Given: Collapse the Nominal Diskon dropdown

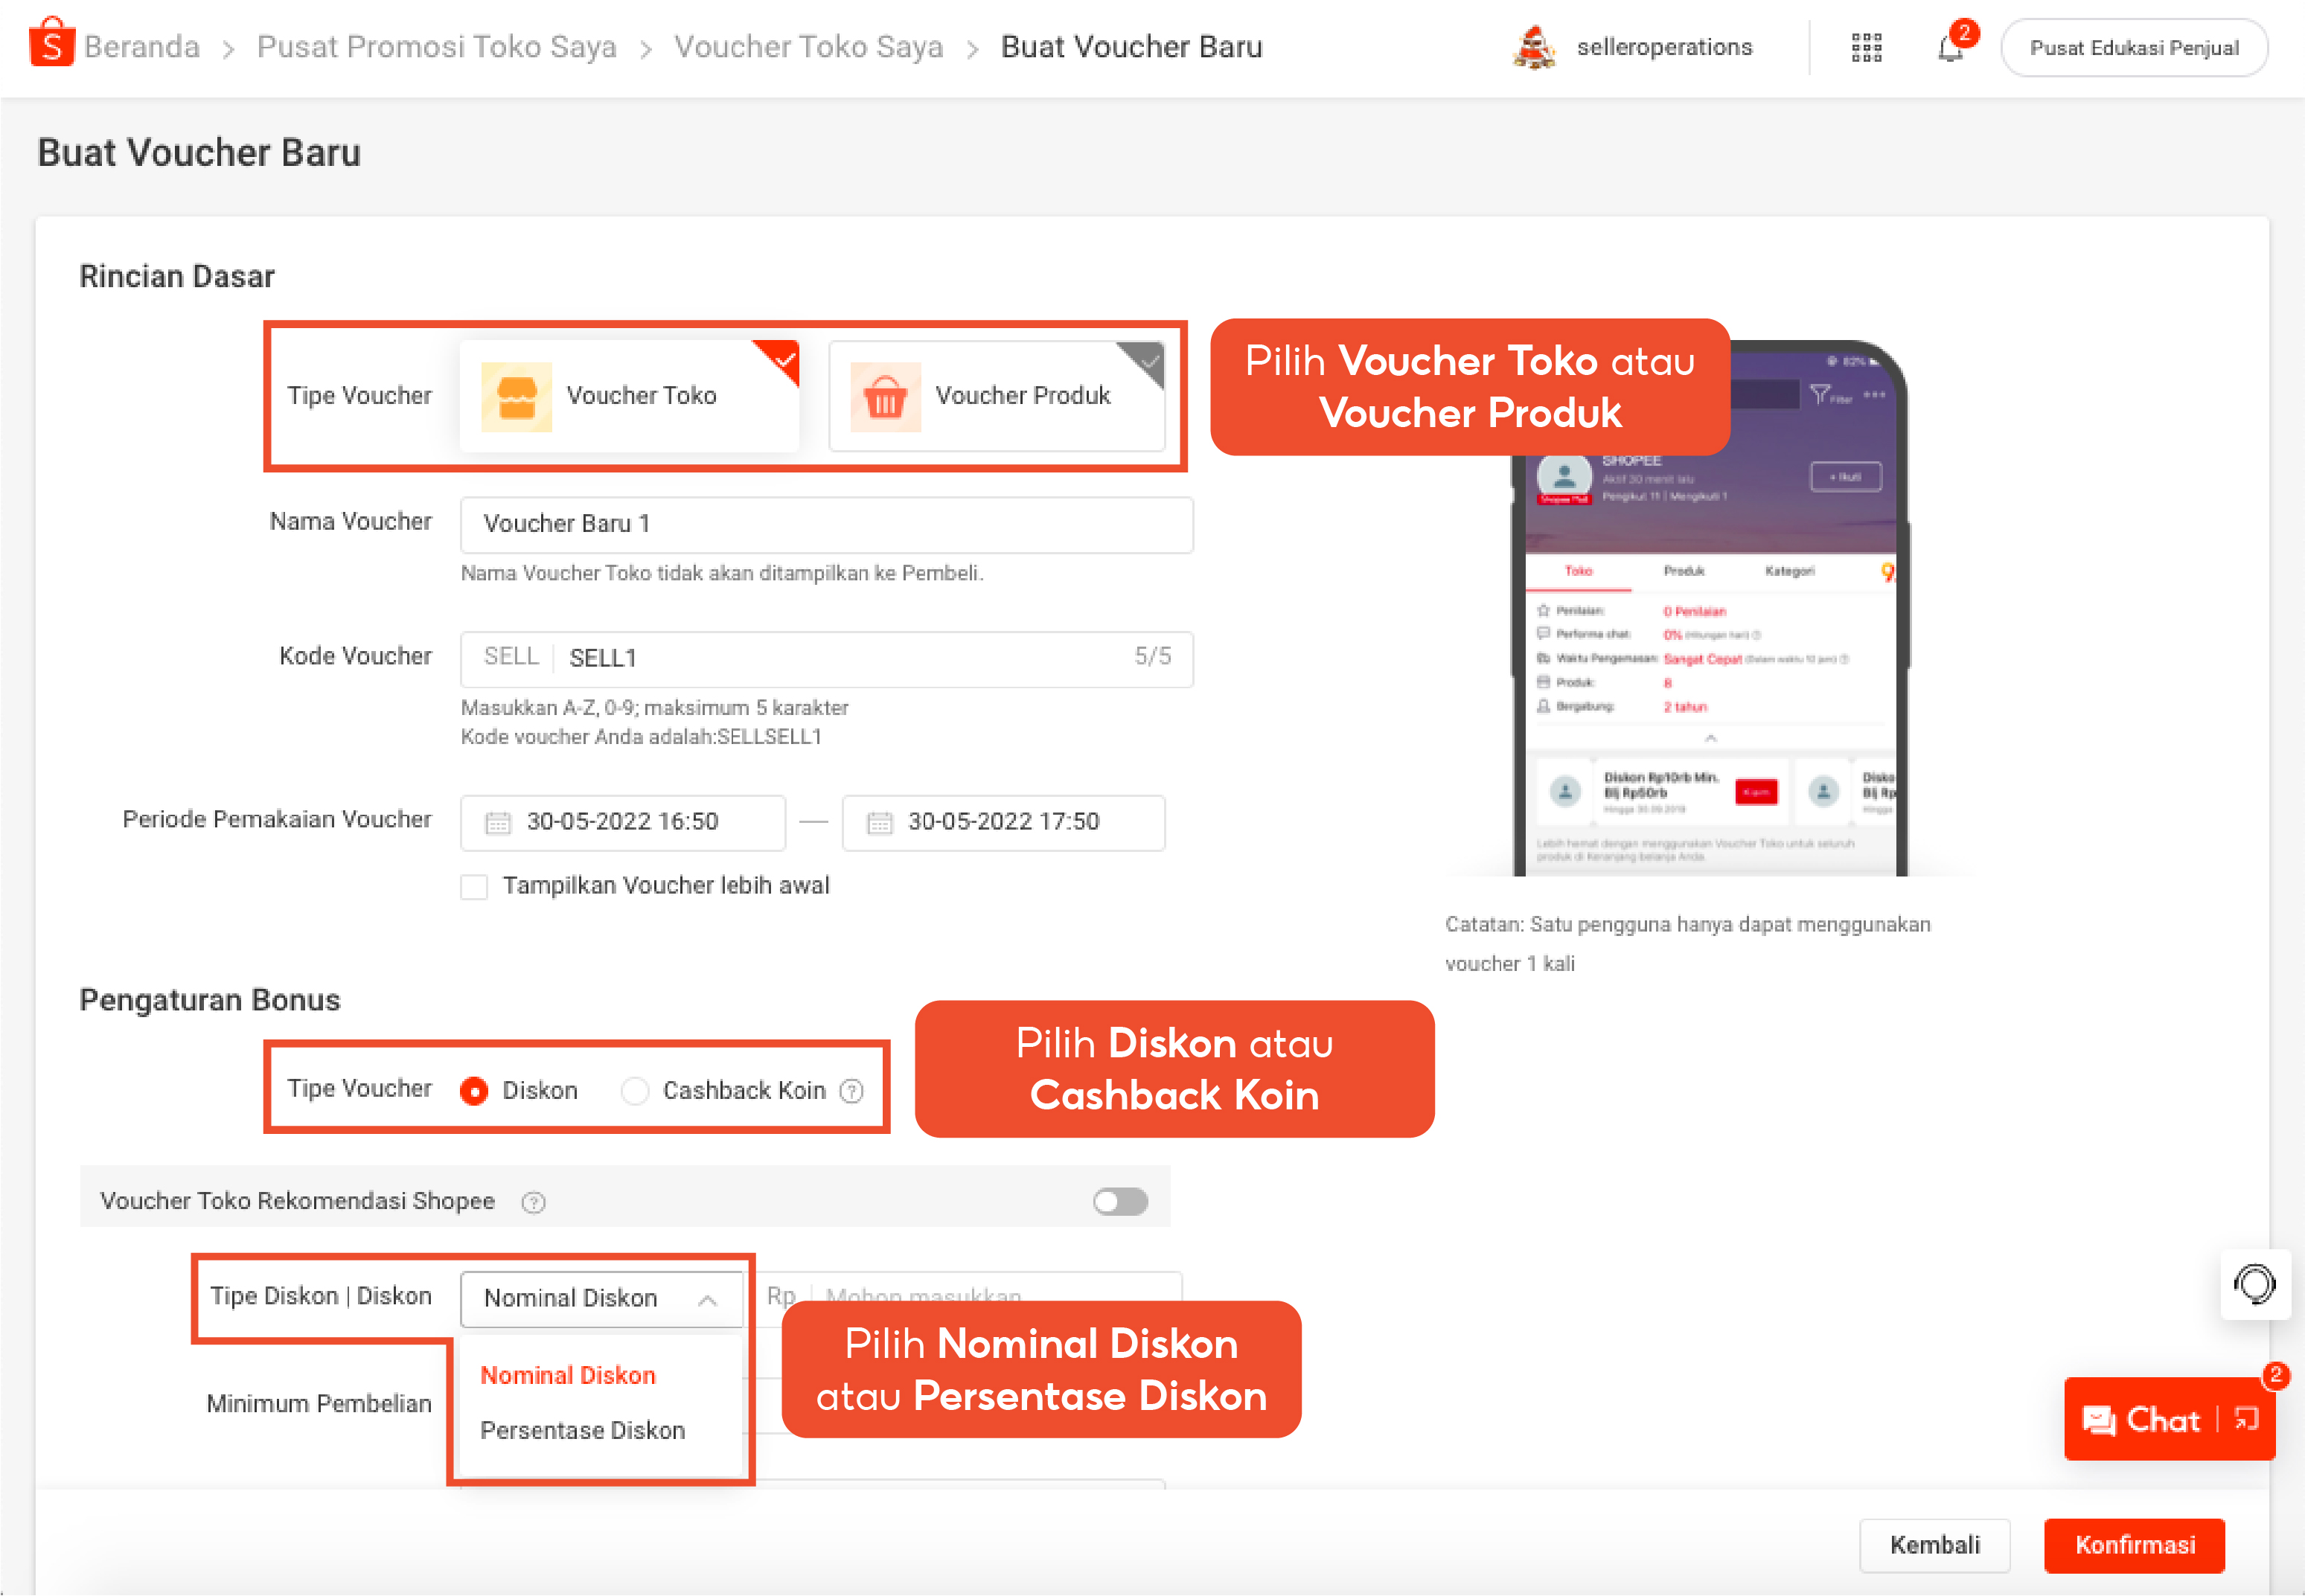Looking at the screenshot, I should point(709,1299).
